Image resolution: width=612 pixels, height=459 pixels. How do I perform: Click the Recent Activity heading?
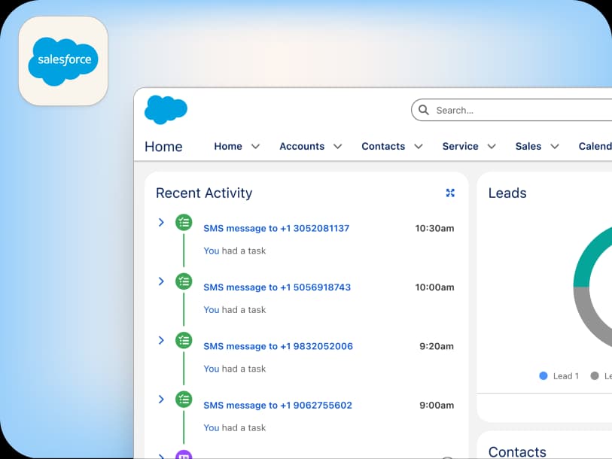click(x=204, y=193)
